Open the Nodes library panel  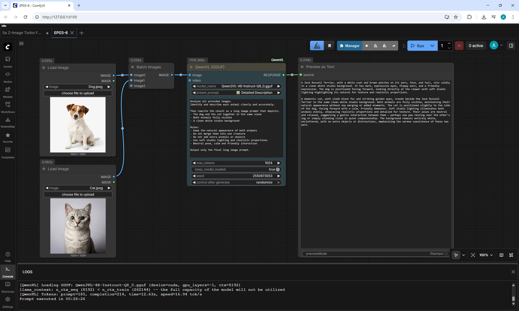click(x=8, y=77)
